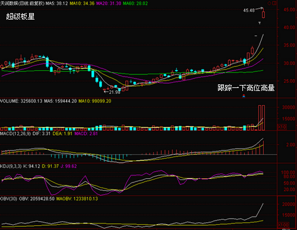Click the OBV: 2059428.50 value
This screenshot has width=297, height=230.
pyautogui.click(x=37, y=199)
